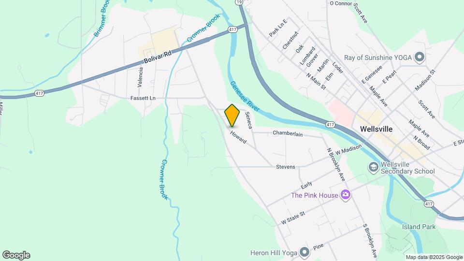Open the Heron Hill Yoga marker icon
Image resolution: width=464 pixels, height=261 pixels.
[x=304, y=252]
